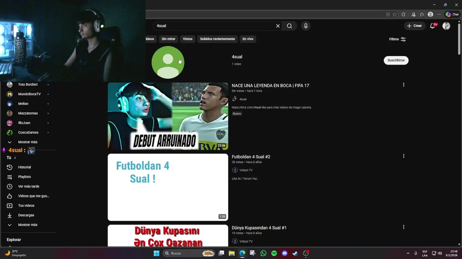Screen dimensions: 462x259
Task: Clear the YouTube search box text
Action: (278, 26)
